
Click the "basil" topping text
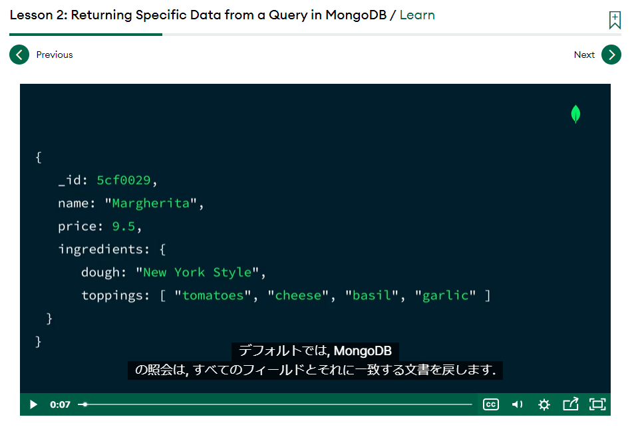[371, 295]
